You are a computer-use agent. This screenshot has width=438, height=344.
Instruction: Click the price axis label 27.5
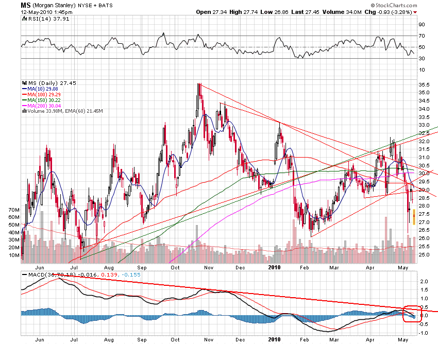coord(424,214)
